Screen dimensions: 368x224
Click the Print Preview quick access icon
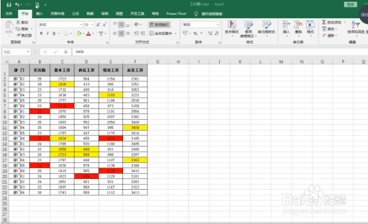coord(37,5)
